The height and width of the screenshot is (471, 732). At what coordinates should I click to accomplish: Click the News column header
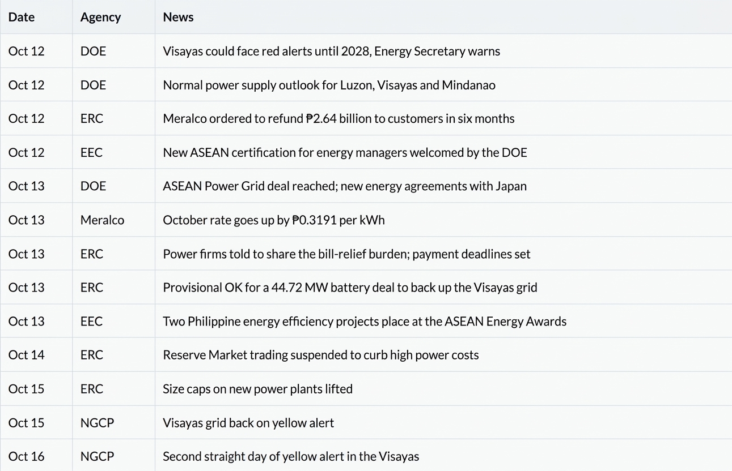(x=178, y=17)
